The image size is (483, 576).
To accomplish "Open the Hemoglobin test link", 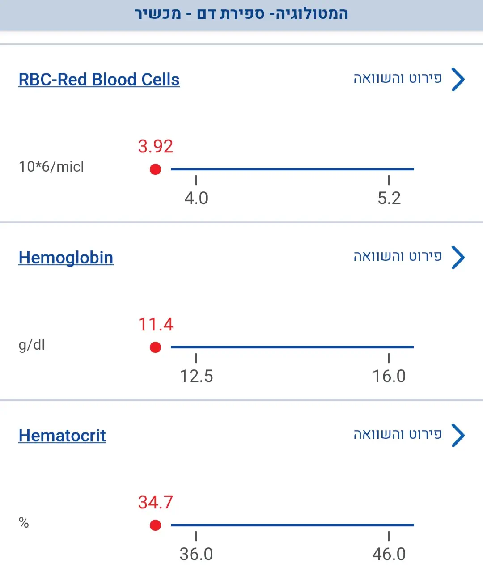I will [x=66, y=258].
